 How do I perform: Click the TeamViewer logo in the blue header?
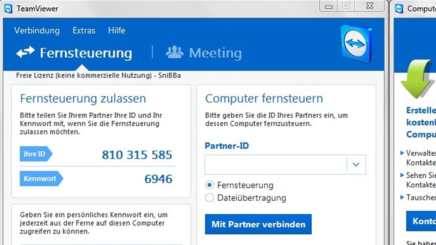(x=356, y=43)
